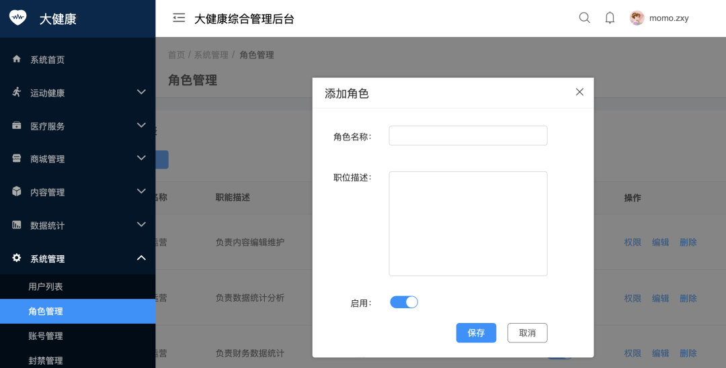The height and width of the screenshot is (368, 726).
Task: Open the 商城管理 menu label
Action: (47, 159)
